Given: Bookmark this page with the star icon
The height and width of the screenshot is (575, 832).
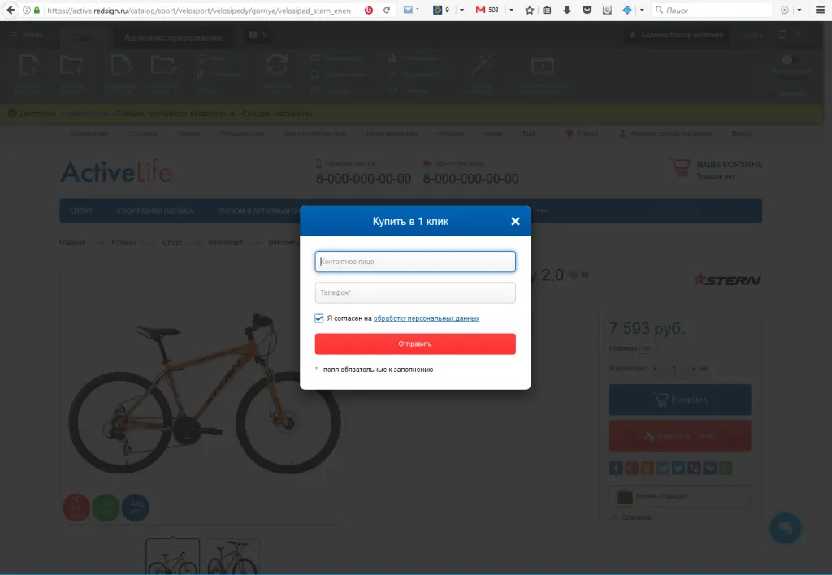Looking at the screenshot, I should click(530, 10).
